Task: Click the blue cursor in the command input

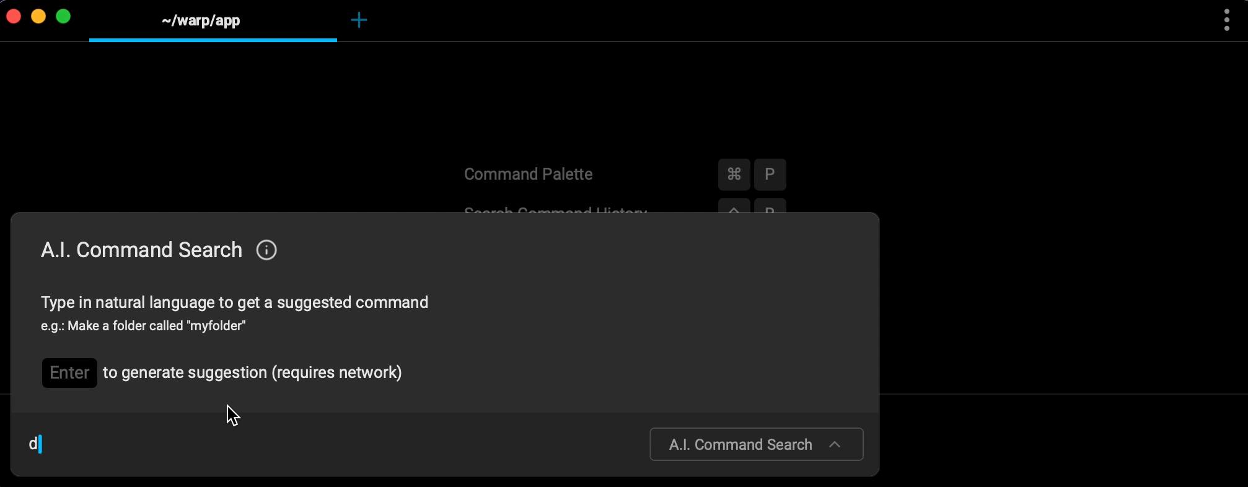Action: (x=39, y=444)
